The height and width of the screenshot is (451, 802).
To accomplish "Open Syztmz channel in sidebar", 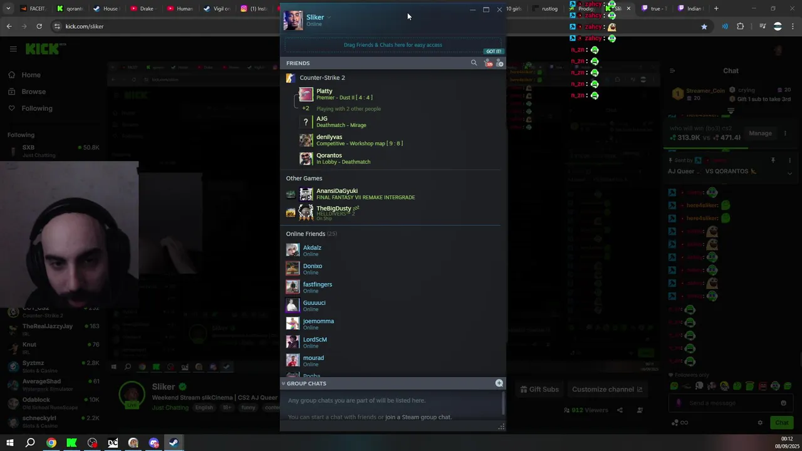I will 53,366.
